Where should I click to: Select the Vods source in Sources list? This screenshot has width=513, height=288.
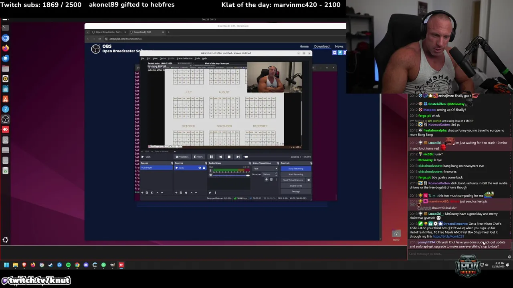tap(190, 168)
